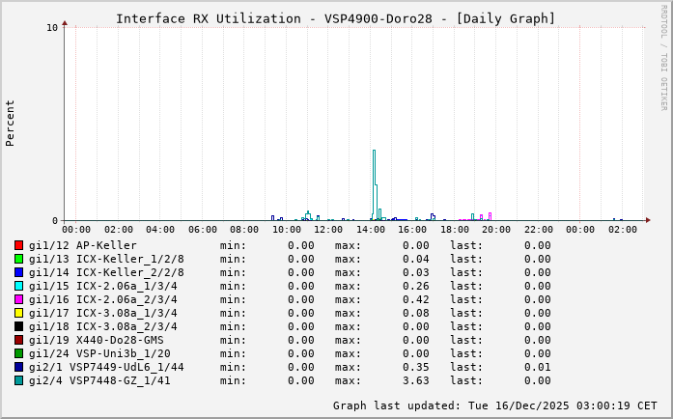Click the Graph last updated timestamp text
This screenshot has height=419, width=673.
click(x=494, y=405)
